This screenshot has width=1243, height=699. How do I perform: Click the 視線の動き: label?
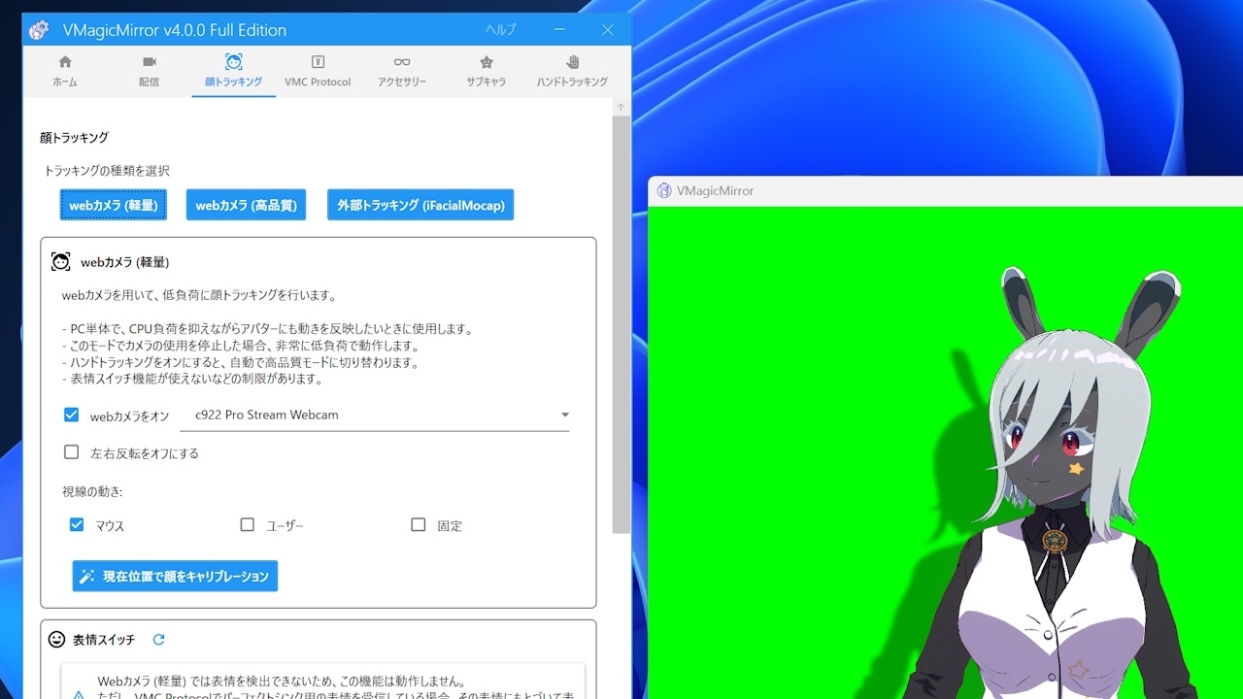coord(92,491)
